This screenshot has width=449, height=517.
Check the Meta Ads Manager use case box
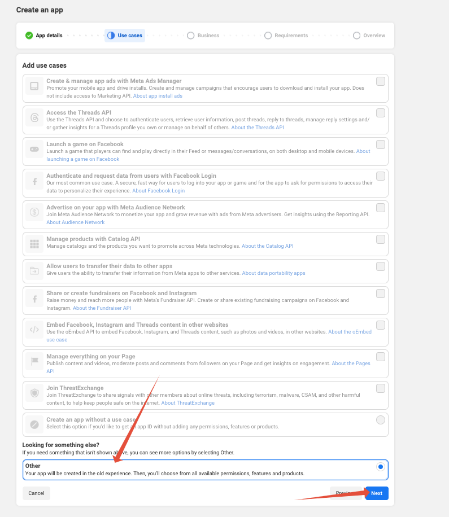tap(381, 81)
